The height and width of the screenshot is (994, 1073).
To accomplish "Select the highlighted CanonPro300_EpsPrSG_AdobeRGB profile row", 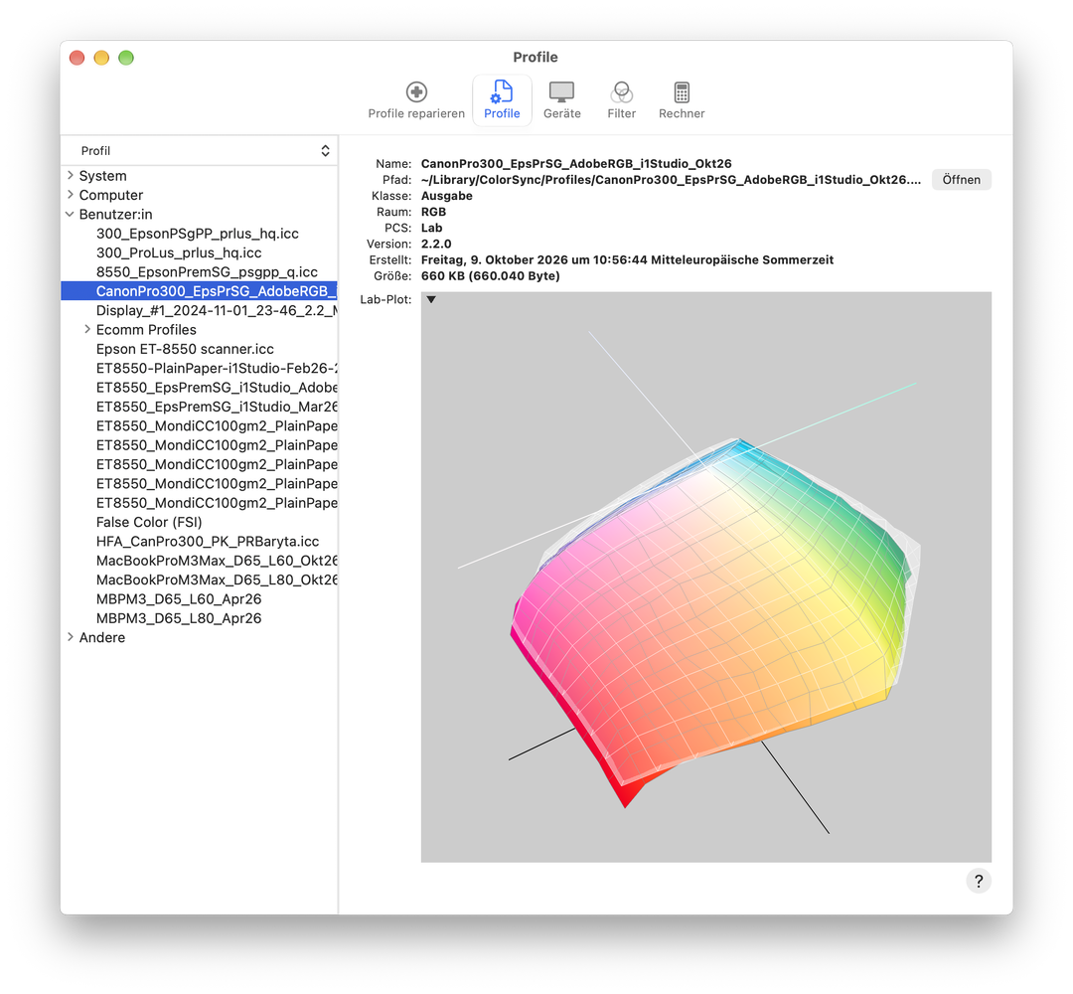I will tap(199, 291).
